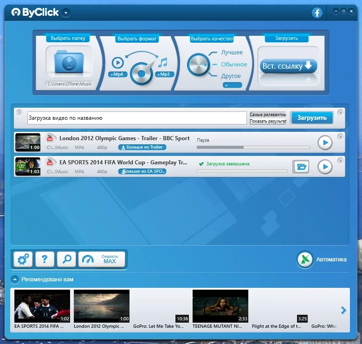Image resolution: width=362 pixels, height=344 pixels.
Task: Click the Выбрать папку tab label
Action: click(68, 39)
